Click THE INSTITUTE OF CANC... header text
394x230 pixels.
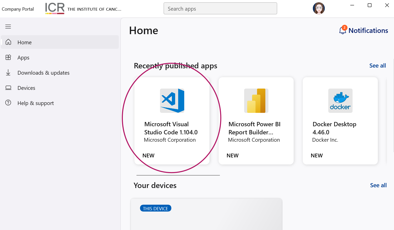pyautogui.click(x=94, y=9)
